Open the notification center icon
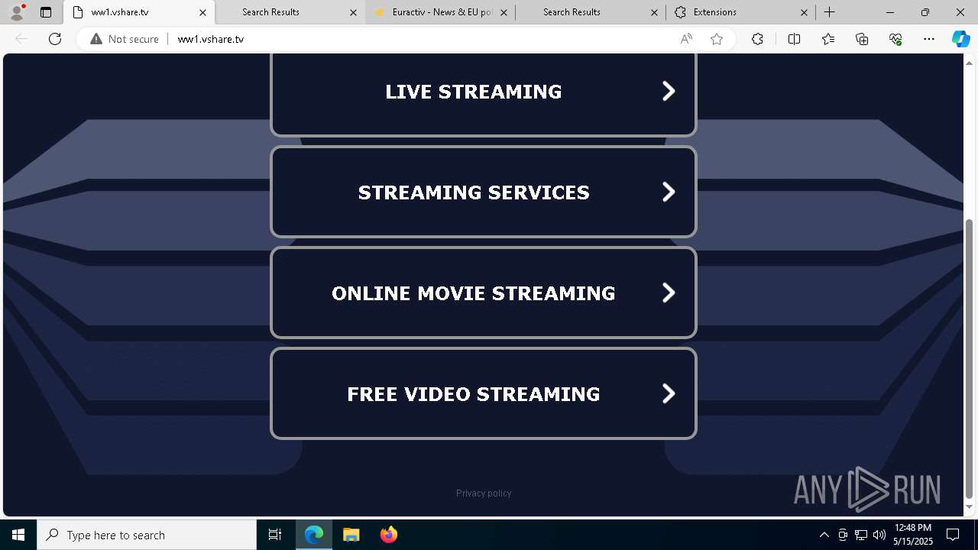The width and height of the screenshot is (978, 550). pos(953,535)
